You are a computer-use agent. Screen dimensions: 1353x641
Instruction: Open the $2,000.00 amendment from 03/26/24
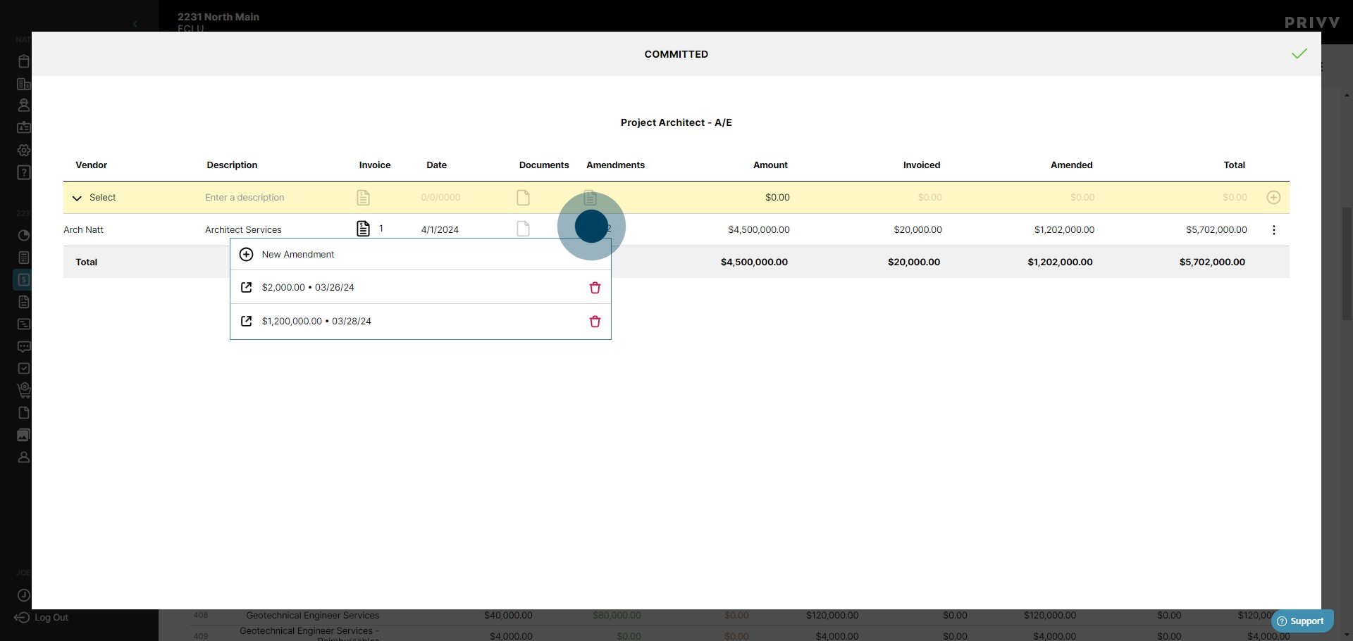(x=246, y=287)
